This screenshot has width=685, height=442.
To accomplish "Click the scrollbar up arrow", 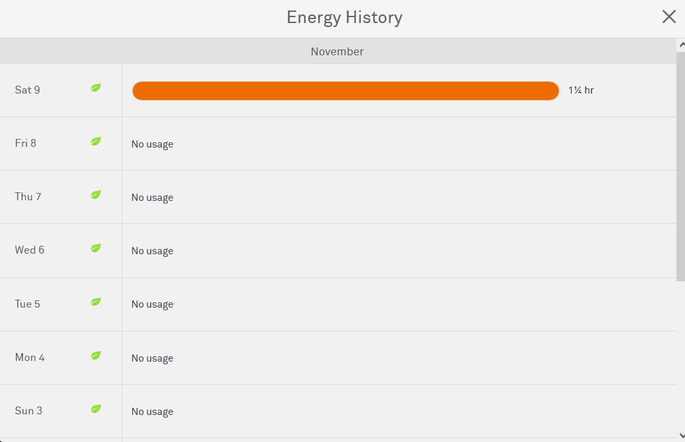I will (x=680, y=44).
